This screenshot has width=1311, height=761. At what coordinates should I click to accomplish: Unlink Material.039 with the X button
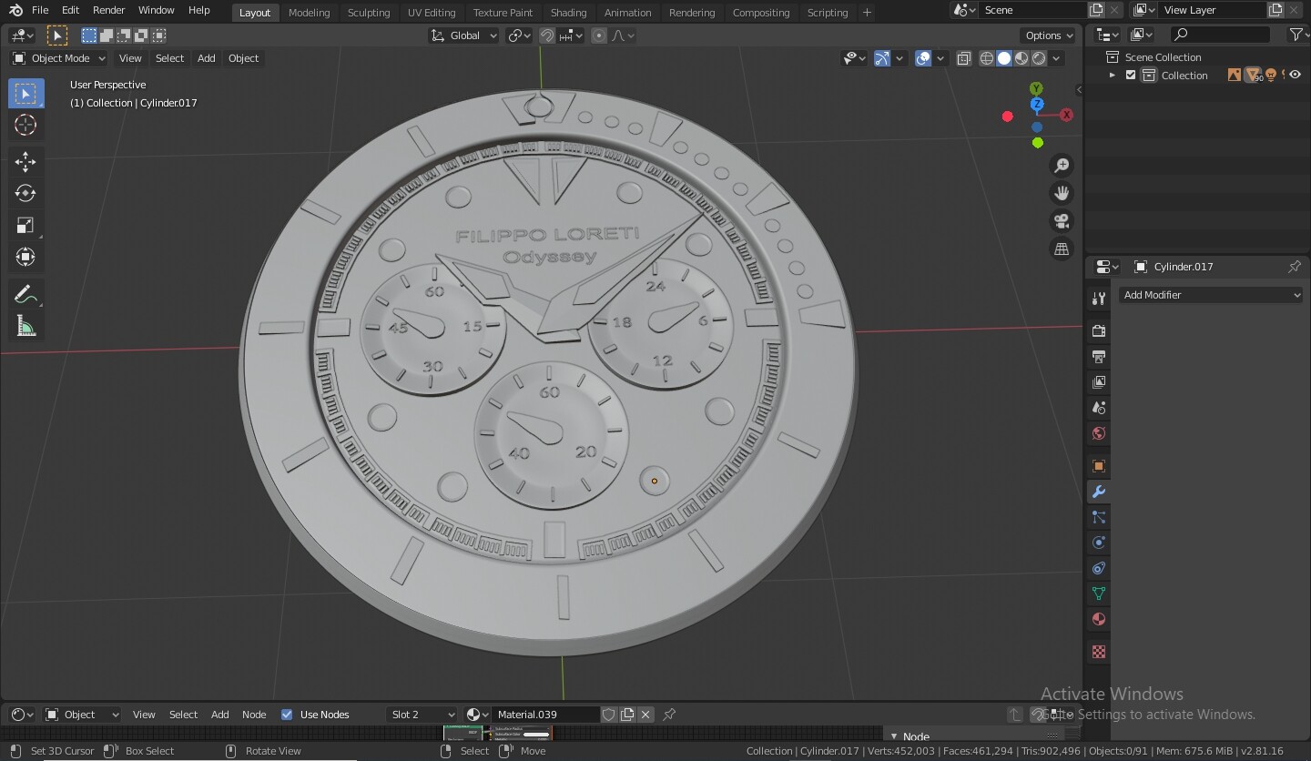click(x=645, y=715)
